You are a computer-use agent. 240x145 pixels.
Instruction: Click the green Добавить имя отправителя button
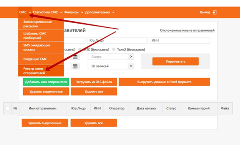click(x=46, y=82)
